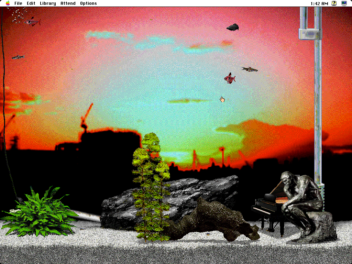Click the black fish near the top
The image size is (352, 264).
click(233, 27)
